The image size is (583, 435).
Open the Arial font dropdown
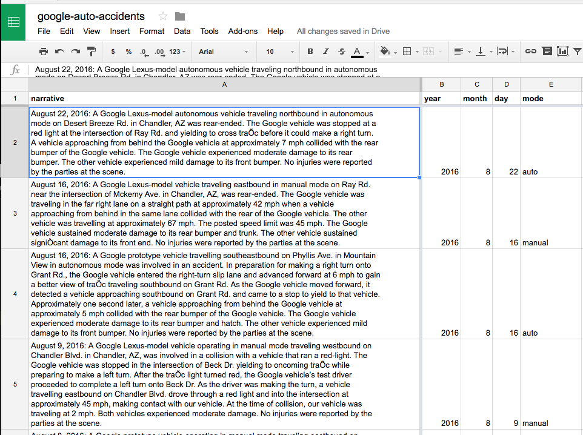pos(223,51)
